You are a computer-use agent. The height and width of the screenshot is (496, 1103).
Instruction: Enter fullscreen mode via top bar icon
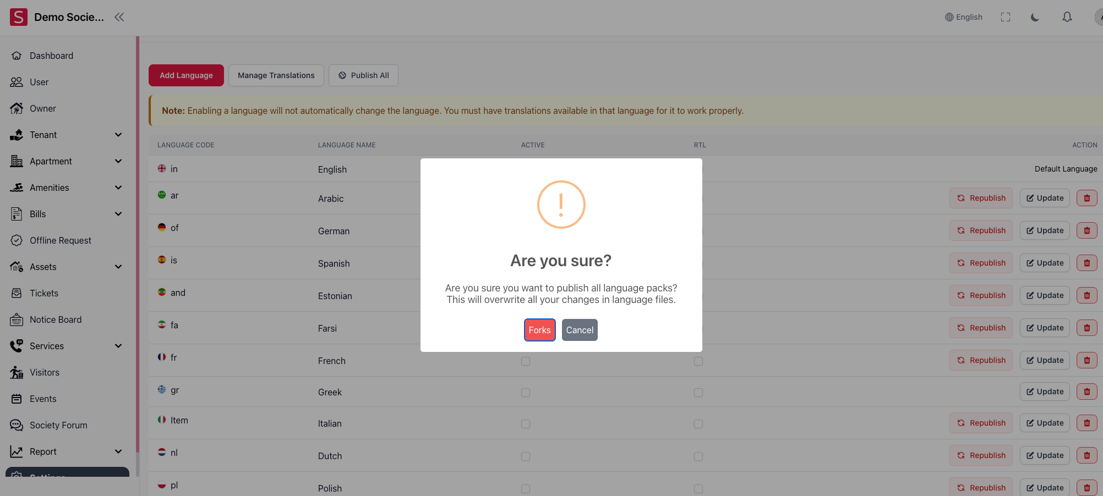pos(1005,17)
